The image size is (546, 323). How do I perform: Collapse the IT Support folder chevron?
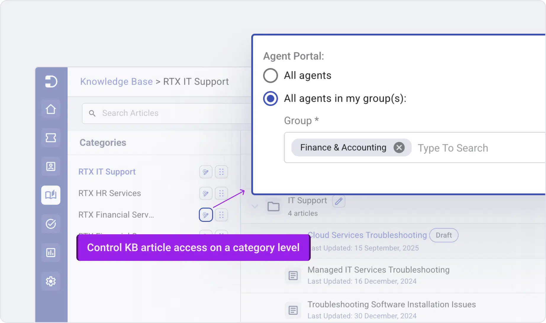click(x=255, y=206)
